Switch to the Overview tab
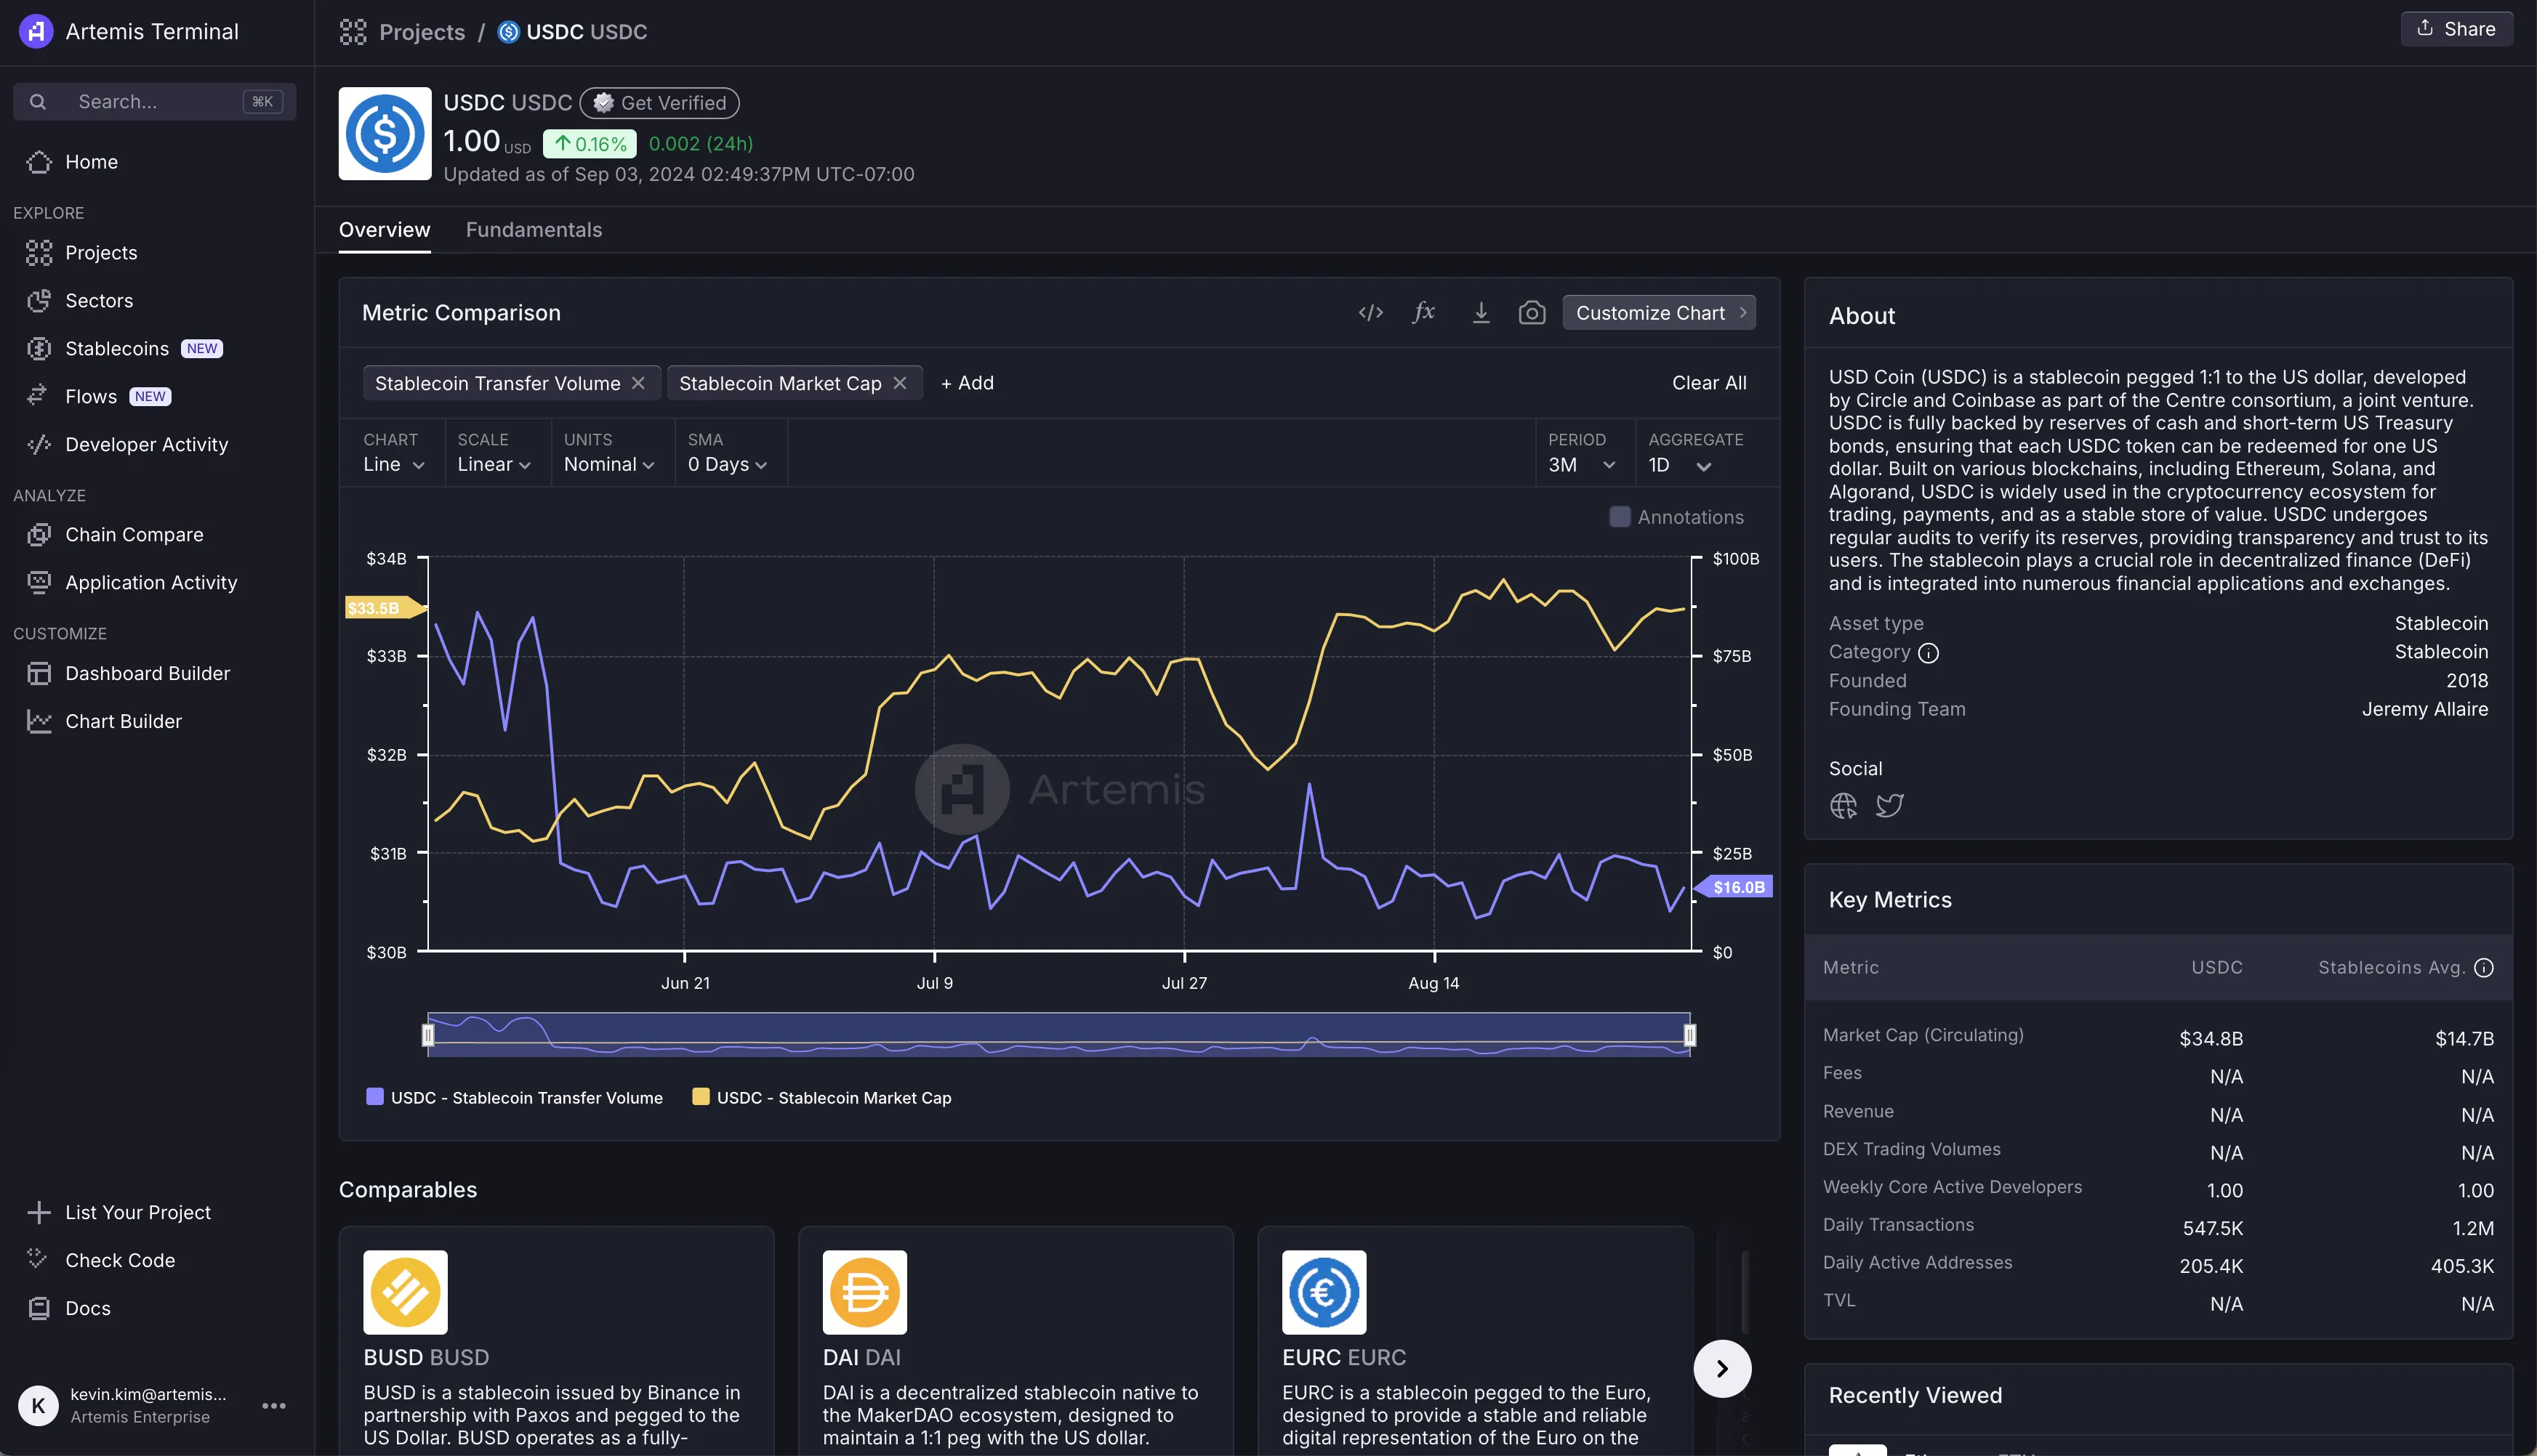2537x1456 pixels. pos(384,230)
